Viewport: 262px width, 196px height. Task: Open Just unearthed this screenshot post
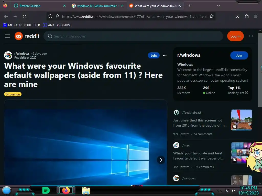200,123
